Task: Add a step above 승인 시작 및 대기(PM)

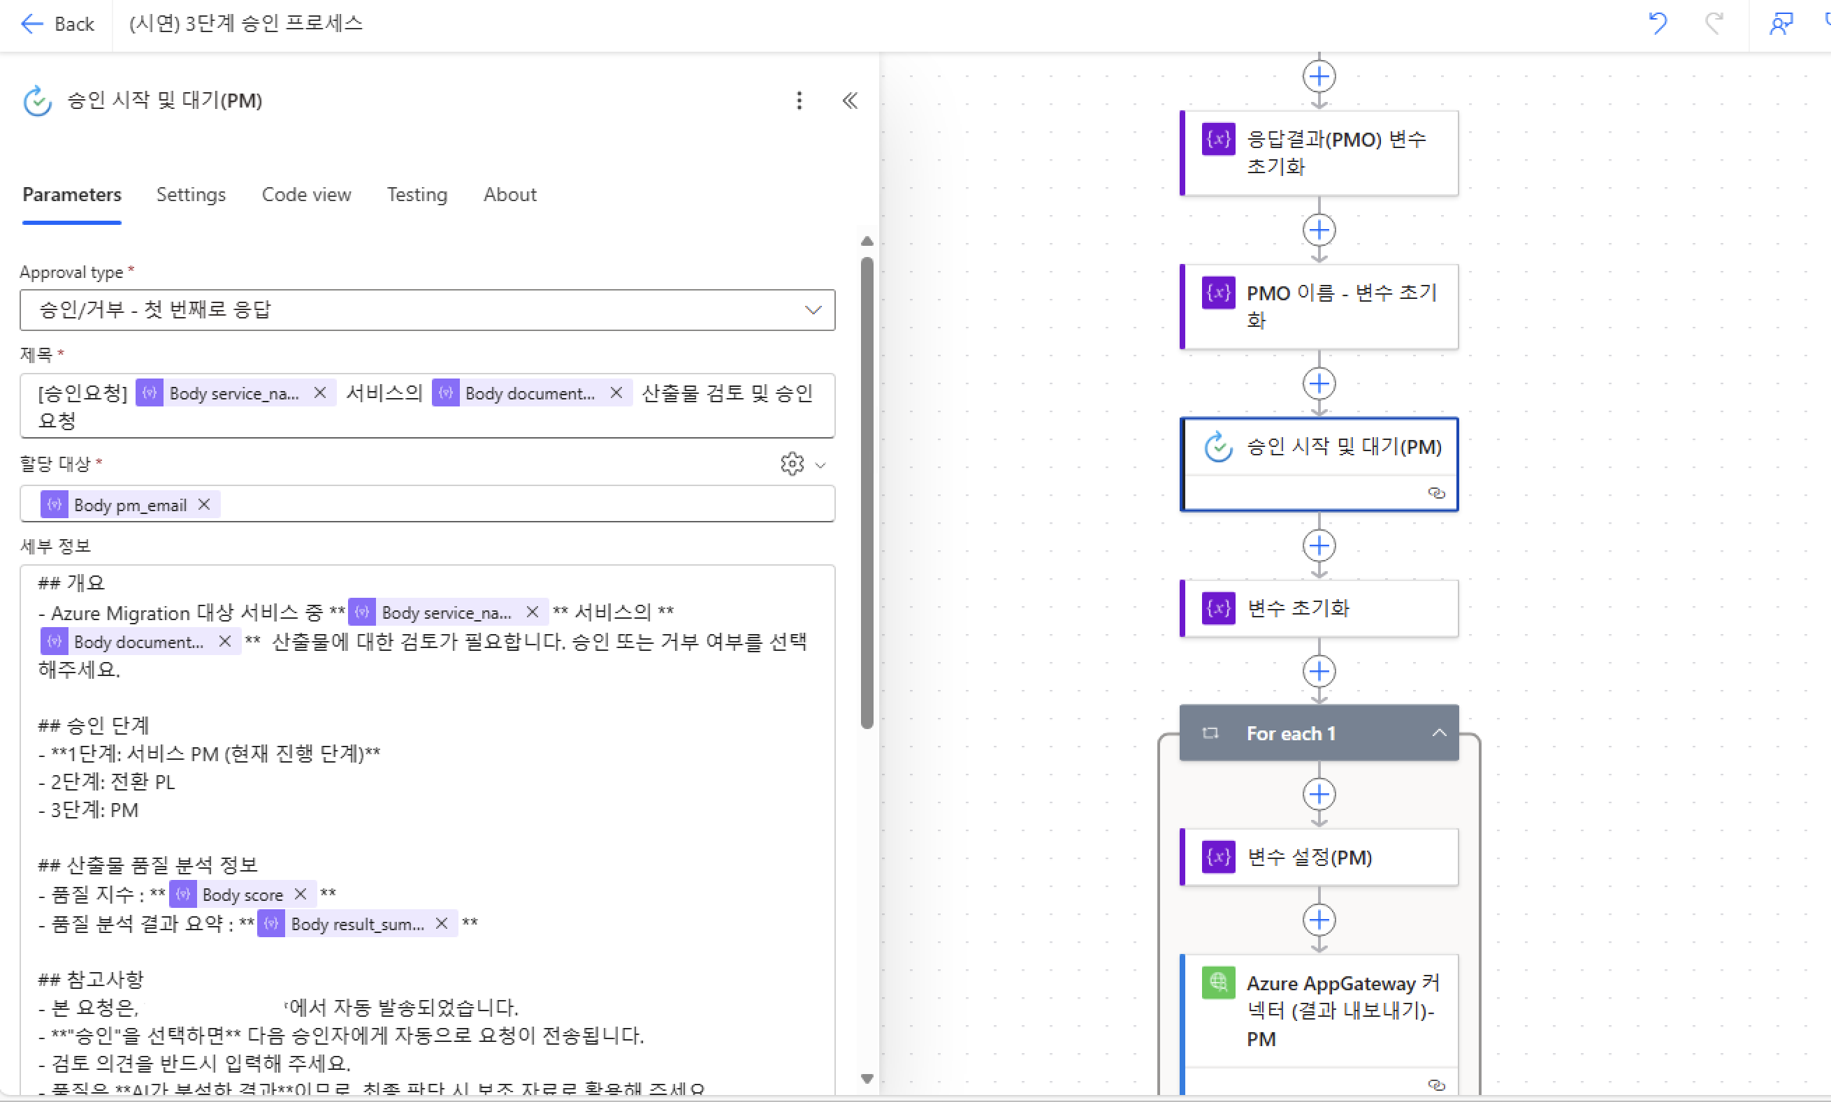Action: click(1319, 384)
